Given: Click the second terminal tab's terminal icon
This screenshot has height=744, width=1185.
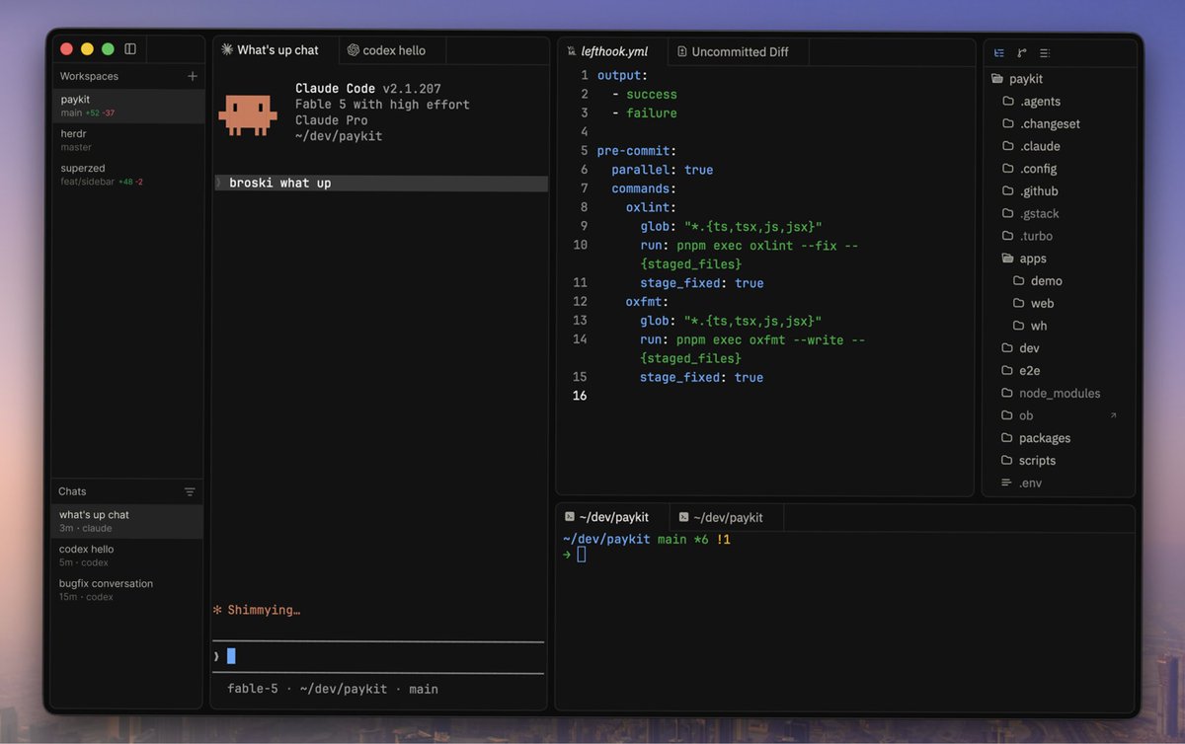Looking at the screenshot, I should pos(684,516).
